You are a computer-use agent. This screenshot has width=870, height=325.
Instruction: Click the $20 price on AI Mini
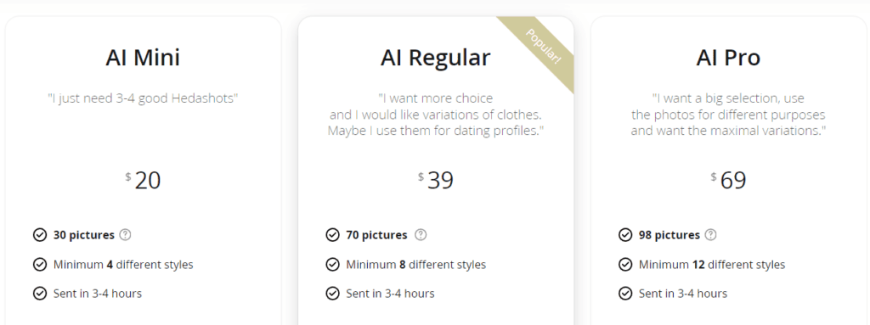coord(143,180)
